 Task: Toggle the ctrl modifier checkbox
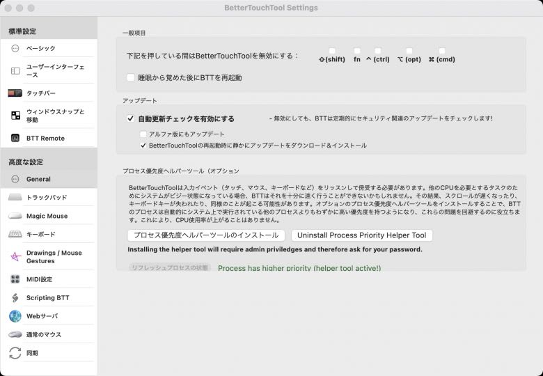point(378,51)
